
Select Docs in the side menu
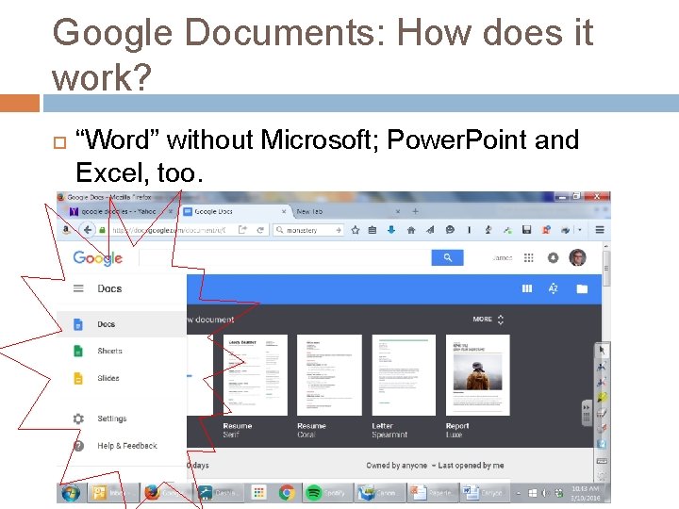point(122,323)
